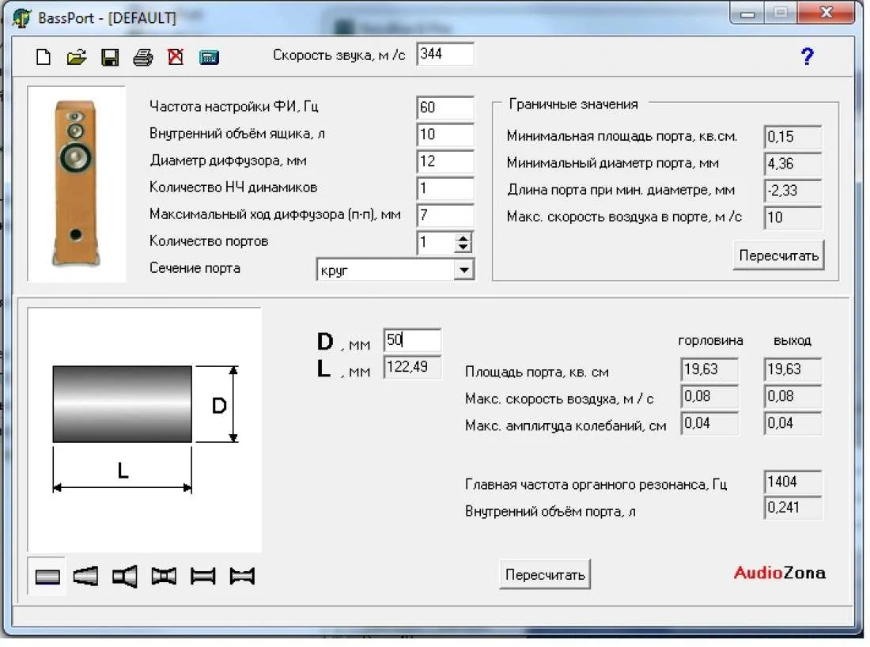This screenshot has height=647, width=870.
Task: Click the горловина column header
Action: 710,341
